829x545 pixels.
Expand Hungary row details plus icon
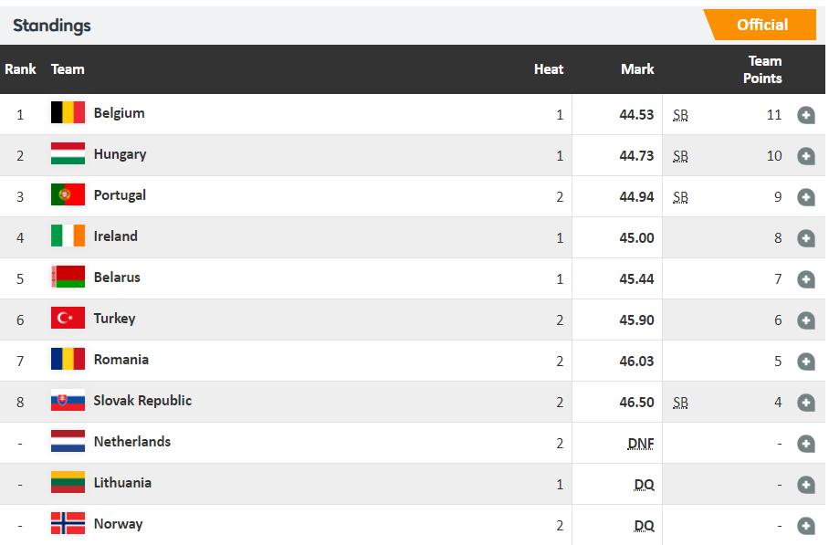pos(805,156)
